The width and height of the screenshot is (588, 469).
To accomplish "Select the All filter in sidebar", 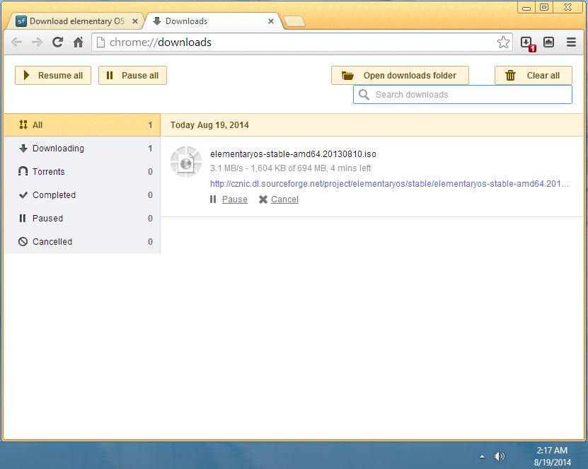I will click(x=82, y=125).
